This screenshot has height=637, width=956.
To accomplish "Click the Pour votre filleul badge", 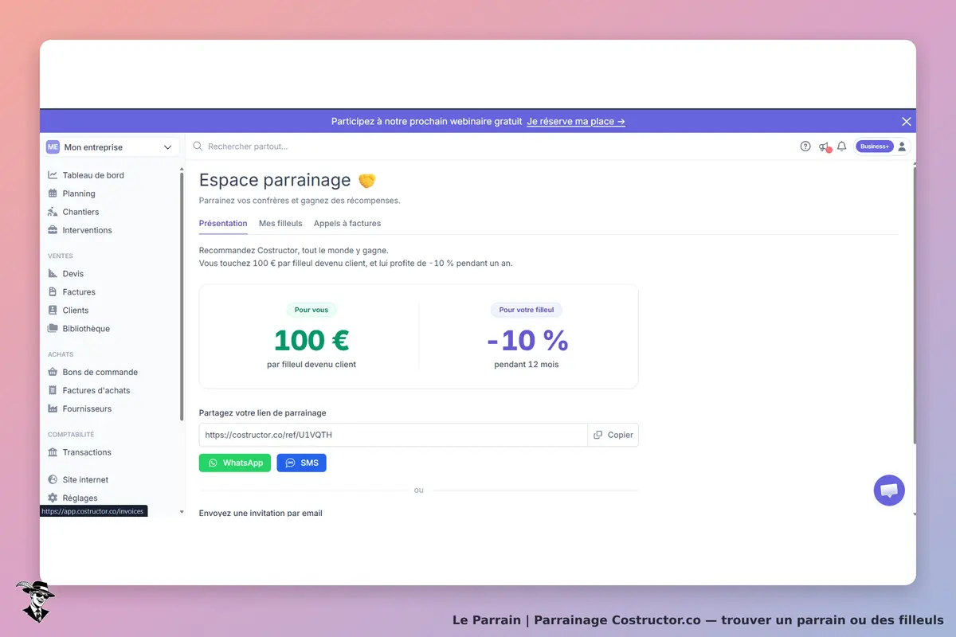I will click(527, 310).
